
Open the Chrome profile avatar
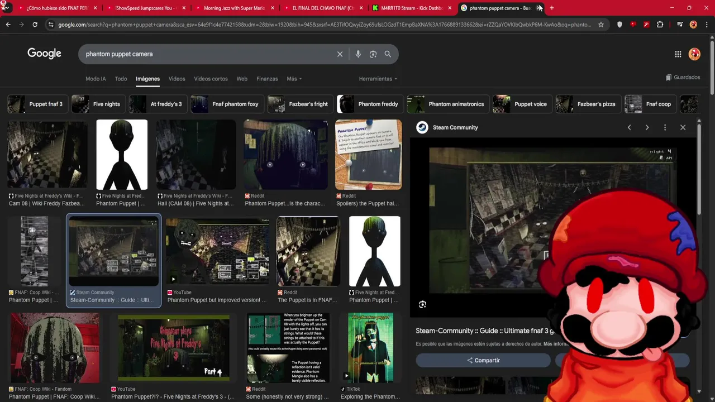click(693, 25)
